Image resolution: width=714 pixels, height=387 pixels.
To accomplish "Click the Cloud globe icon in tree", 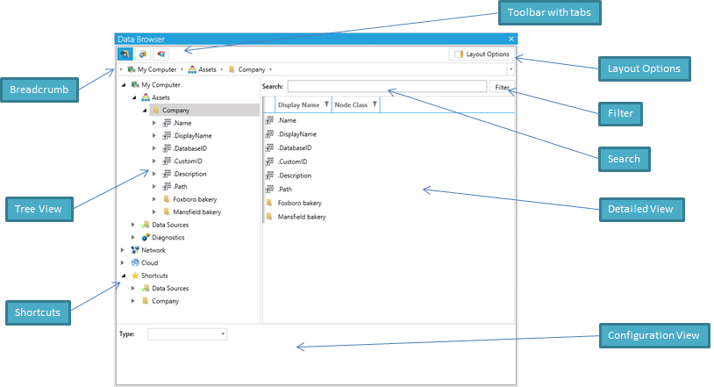I will click(134, 262).
